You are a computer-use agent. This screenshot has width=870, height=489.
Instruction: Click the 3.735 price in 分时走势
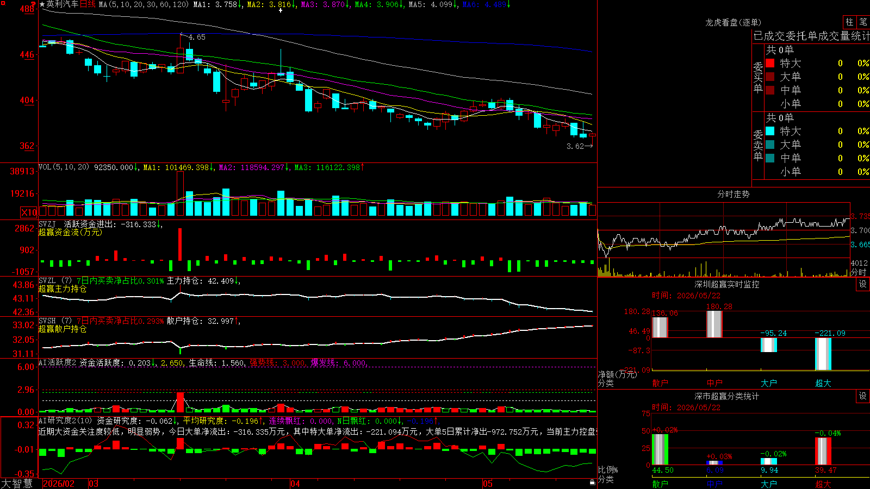(860, 216)
